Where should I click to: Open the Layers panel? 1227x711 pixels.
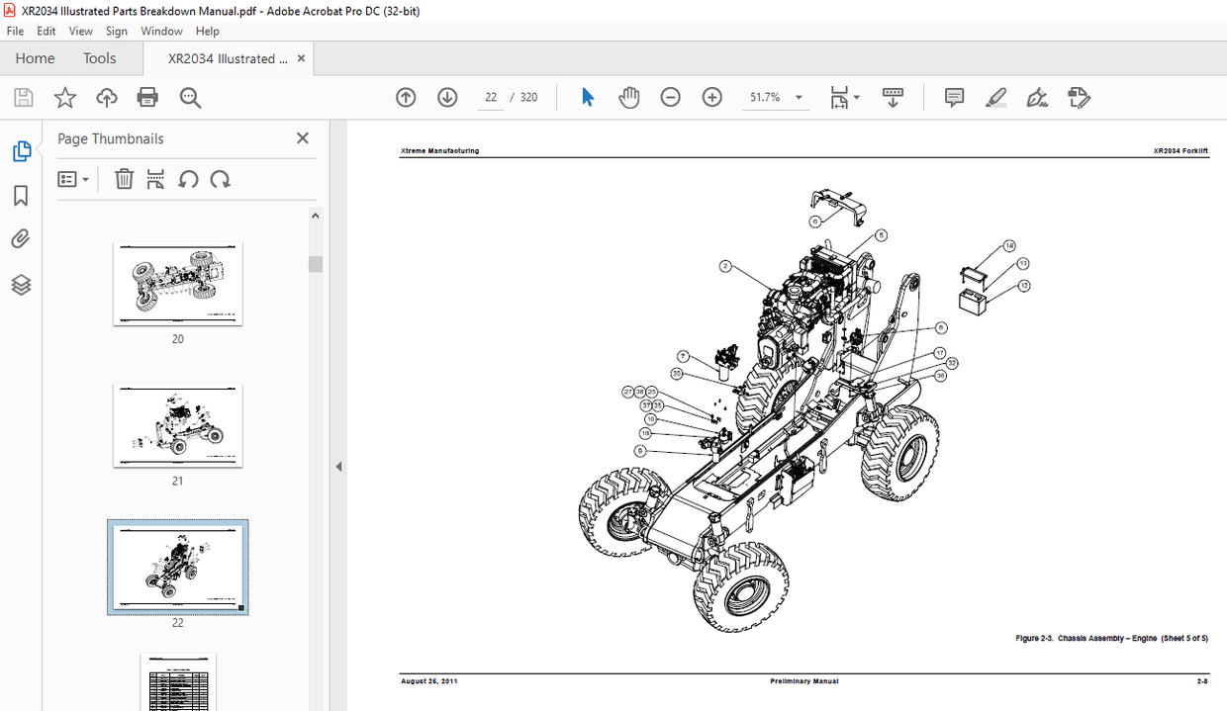[x=21, y=284]
